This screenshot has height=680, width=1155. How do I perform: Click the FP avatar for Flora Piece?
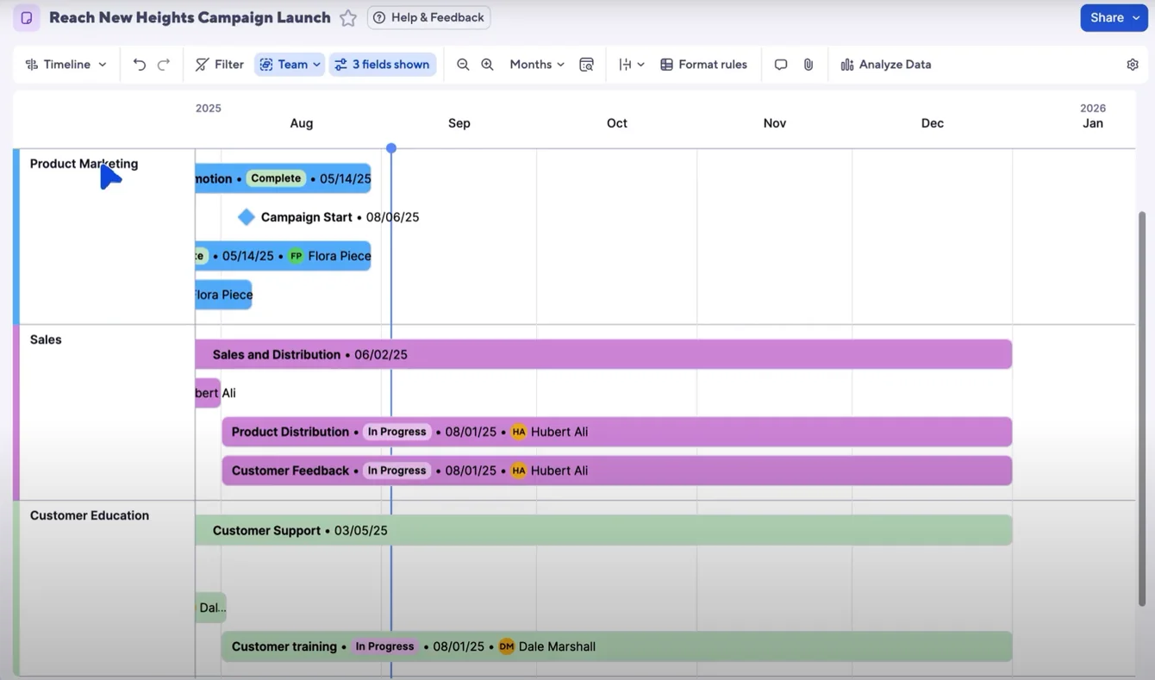coord(296,256)
